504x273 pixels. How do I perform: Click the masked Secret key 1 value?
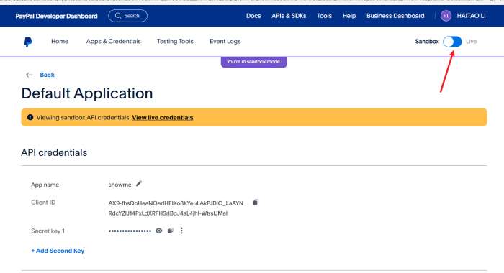click(130, 231)
